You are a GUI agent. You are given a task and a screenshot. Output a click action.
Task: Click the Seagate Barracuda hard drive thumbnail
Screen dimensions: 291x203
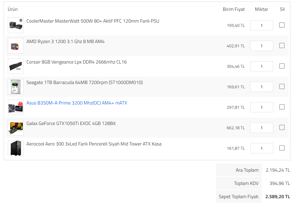click(x=16, y=87)
